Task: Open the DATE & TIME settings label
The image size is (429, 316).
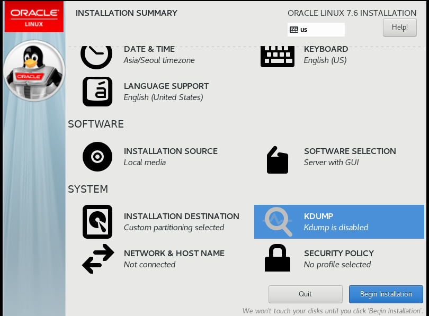Action: [x=149, y=49]
